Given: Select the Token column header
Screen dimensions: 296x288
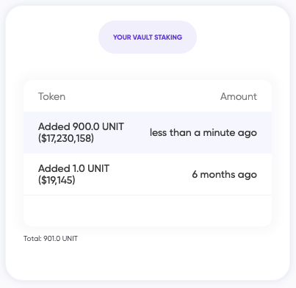Looking at the screenshot, I should (x=51, y=96).
